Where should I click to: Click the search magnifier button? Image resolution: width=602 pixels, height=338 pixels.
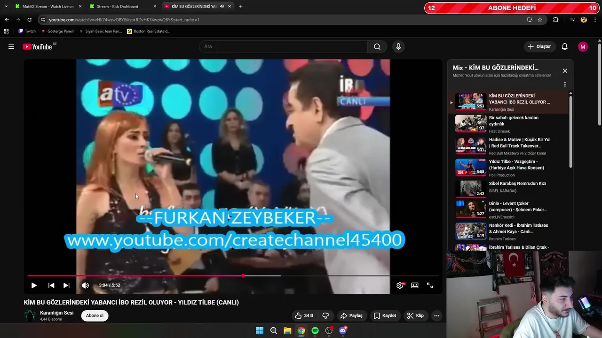tap(377, 46)
